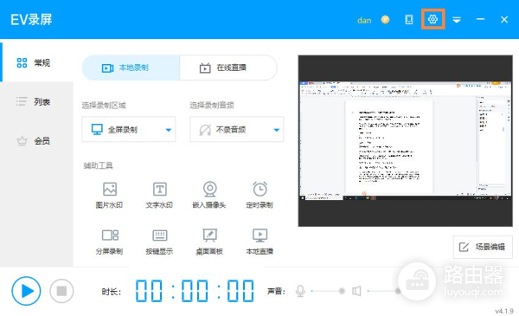The image size is (519, 316).
Task: Open the 图片水印 tool
Action: point(109,196)
